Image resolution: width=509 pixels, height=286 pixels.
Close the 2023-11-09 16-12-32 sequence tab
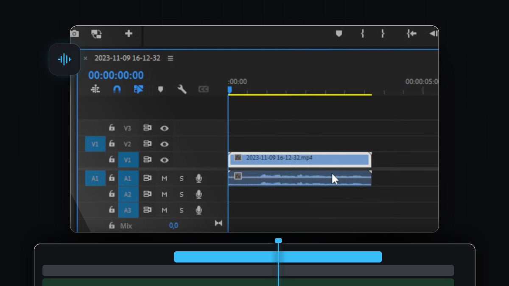tap(85, 58)
